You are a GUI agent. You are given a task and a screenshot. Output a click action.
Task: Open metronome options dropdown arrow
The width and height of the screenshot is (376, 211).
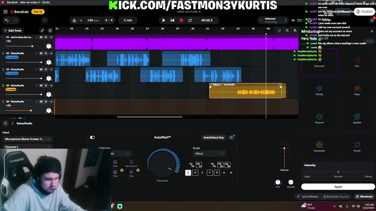point(81,20)
